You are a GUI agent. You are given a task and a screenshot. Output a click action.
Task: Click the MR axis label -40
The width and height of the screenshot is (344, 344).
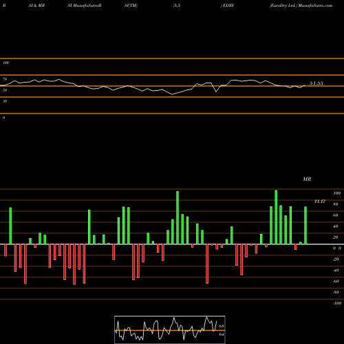pos(336,270)
